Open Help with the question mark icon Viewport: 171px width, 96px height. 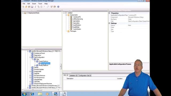coord(58,7)
